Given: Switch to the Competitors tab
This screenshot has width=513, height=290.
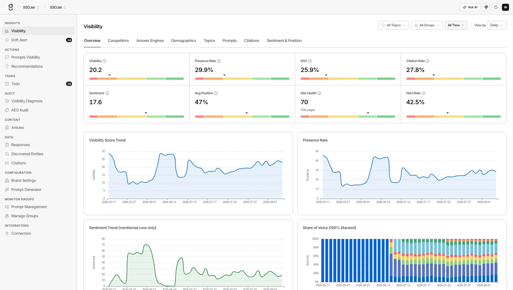Looking at the screenshot, I should click(118, 41).
